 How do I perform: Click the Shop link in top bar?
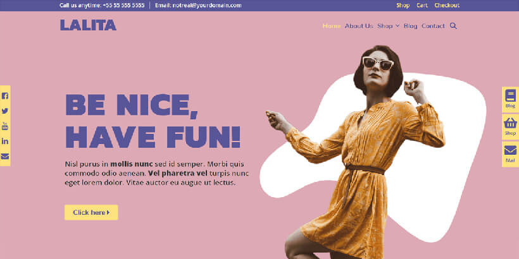click(x=403, y=6)
